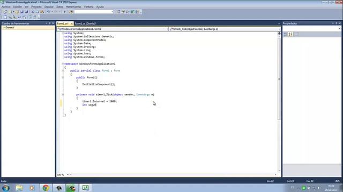Screen dimensions: 343x192
Task: Open the Edición menu
Action: (x=18, y=7)
